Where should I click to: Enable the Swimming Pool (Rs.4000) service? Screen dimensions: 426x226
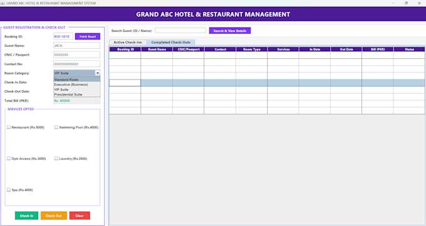(56, 127)
